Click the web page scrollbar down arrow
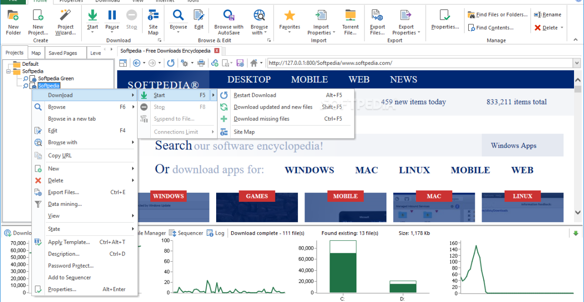Viewport: 584px width, 302px height. pos(578,212)
